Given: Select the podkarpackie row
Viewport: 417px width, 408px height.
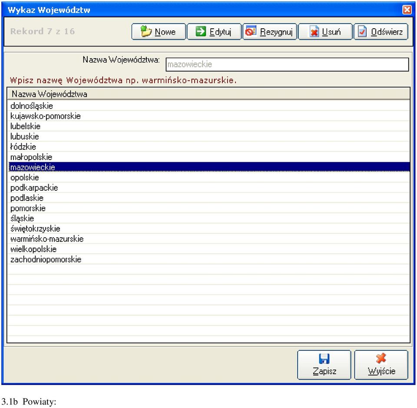Looking at the screenshot, I should point(209,188).
